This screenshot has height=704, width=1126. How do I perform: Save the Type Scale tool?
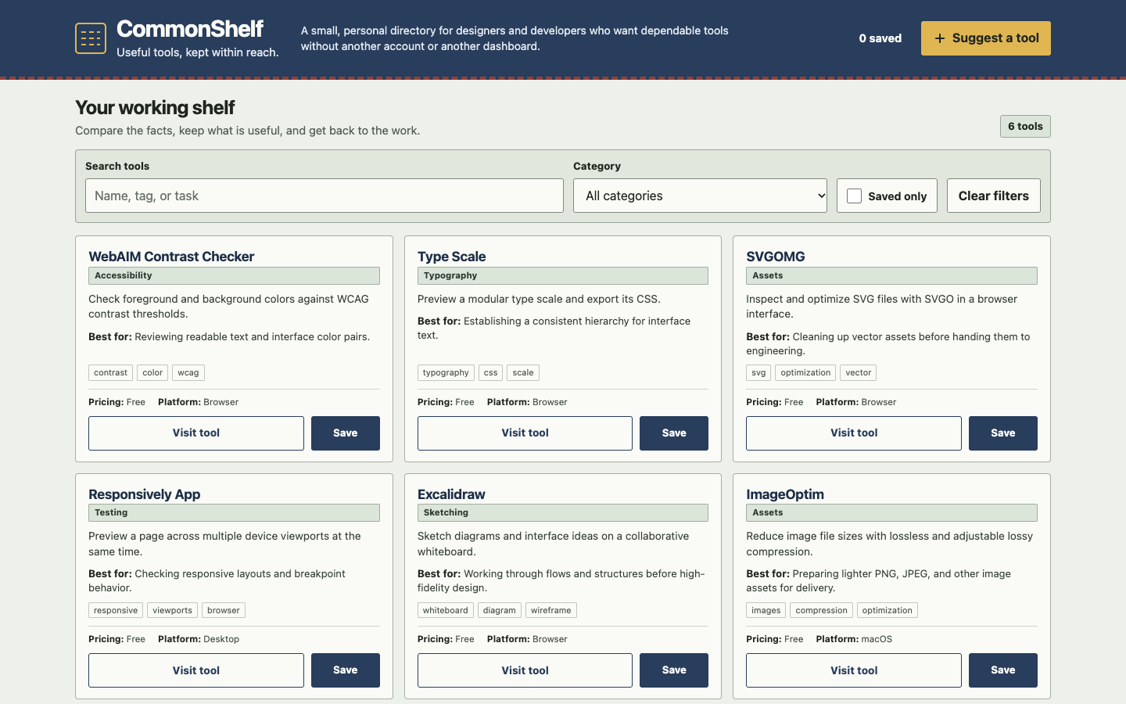(x=674, y=433)
